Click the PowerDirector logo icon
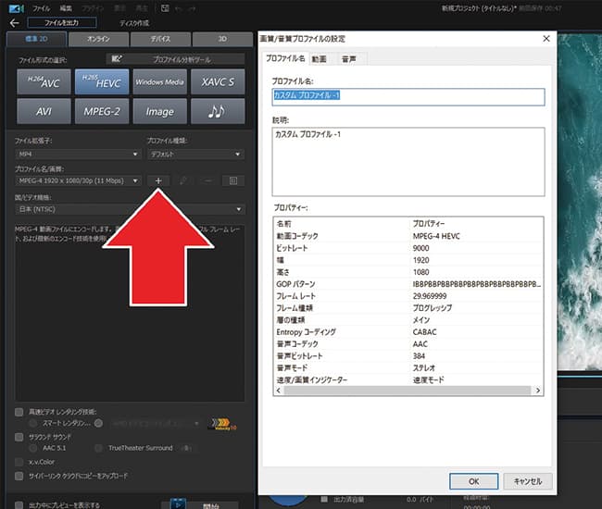 (16, 8)
